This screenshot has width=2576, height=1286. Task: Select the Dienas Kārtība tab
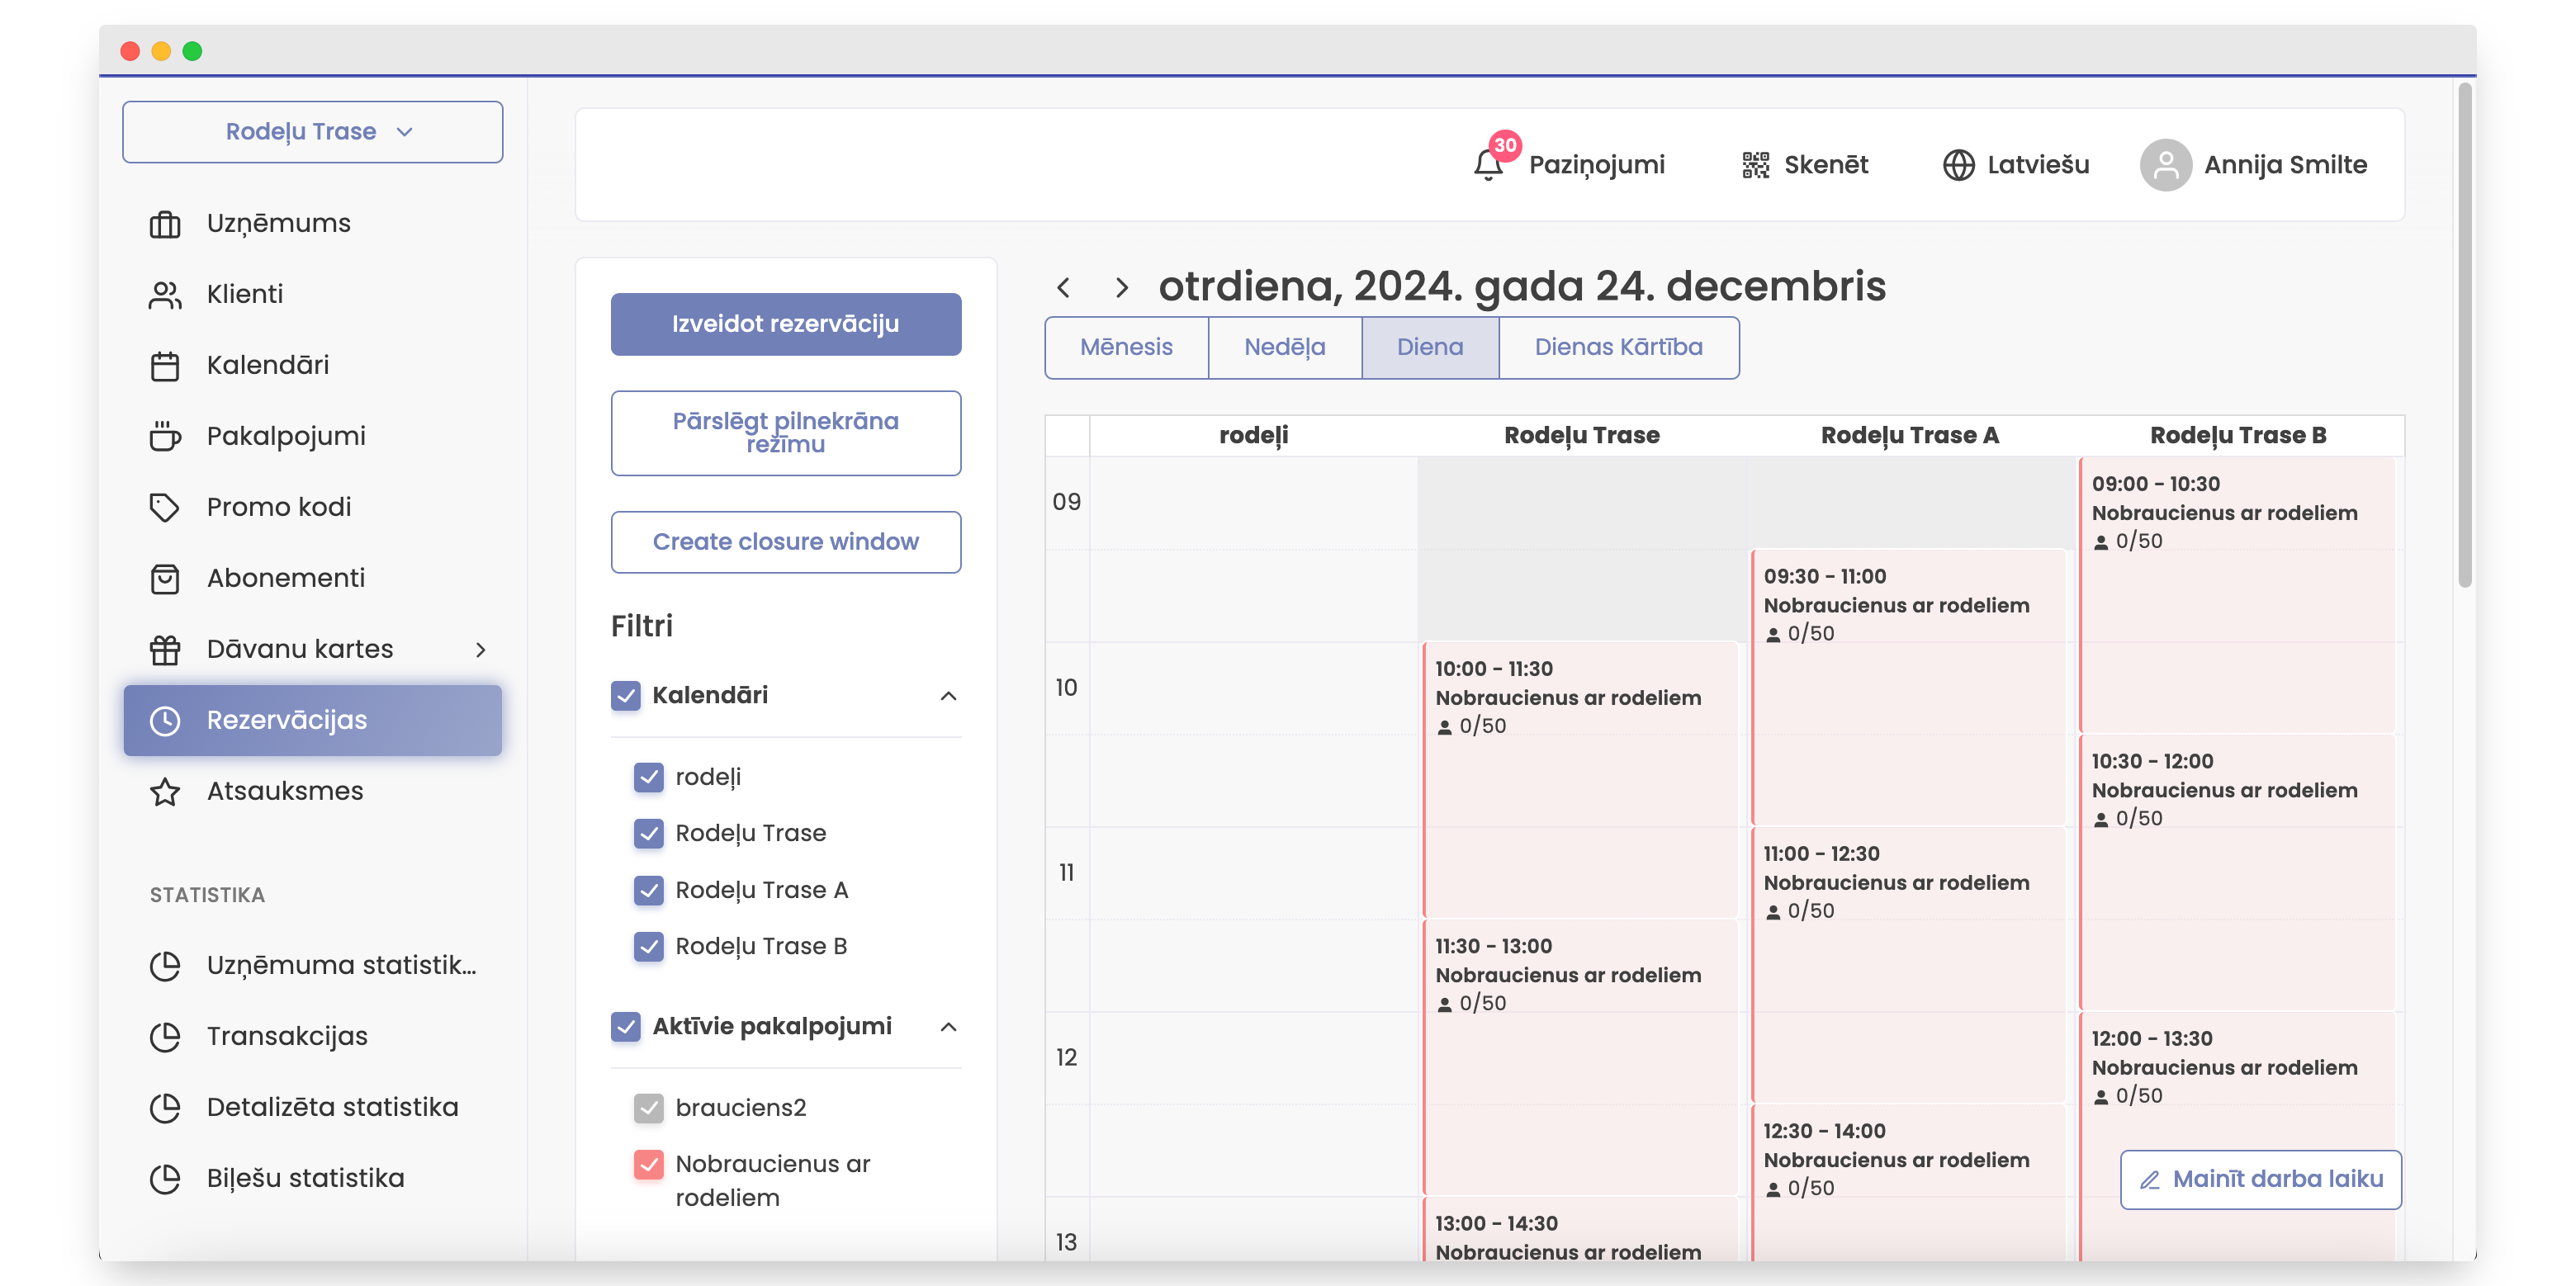(x=1618, y=347)
